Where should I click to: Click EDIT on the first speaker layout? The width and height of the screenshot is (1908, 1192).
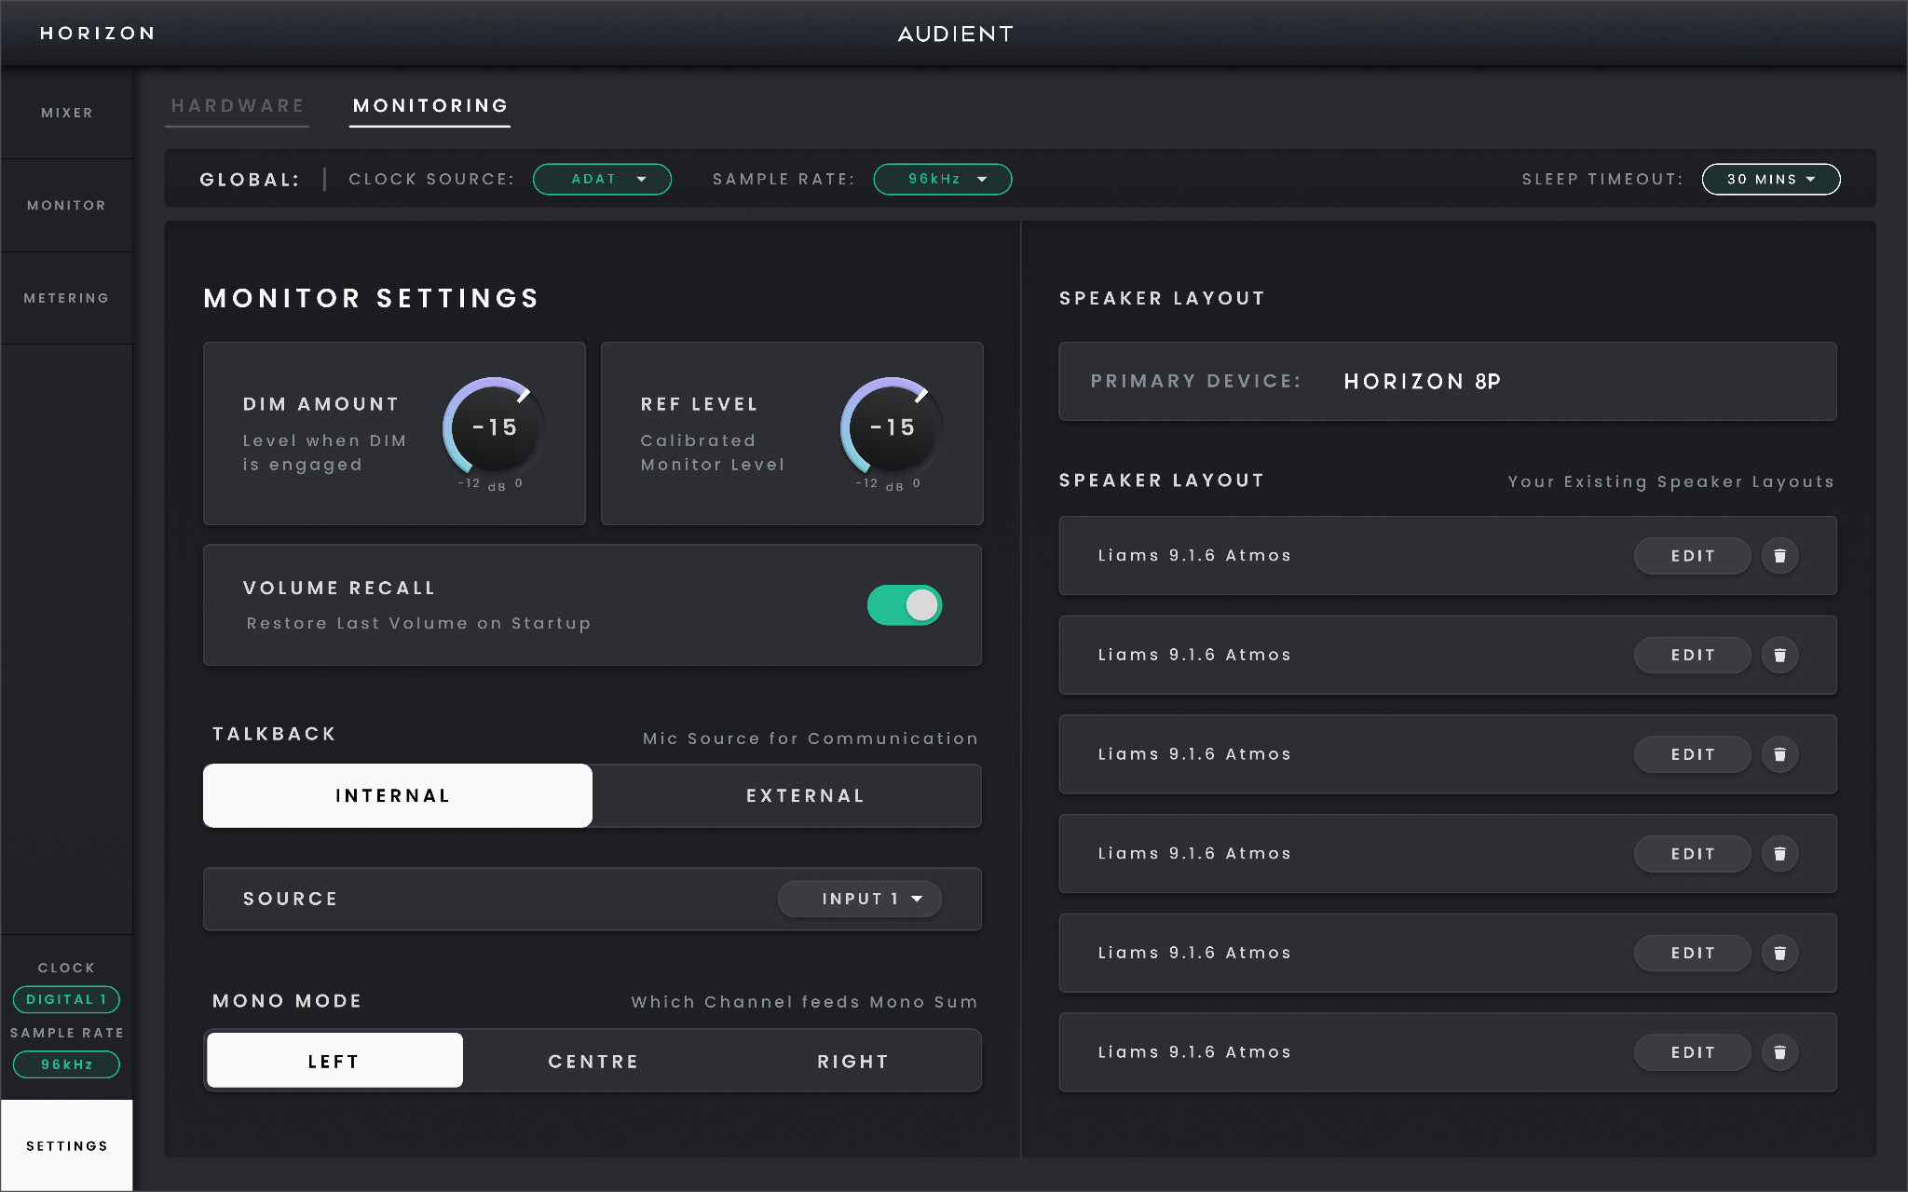click(1693, 556)
